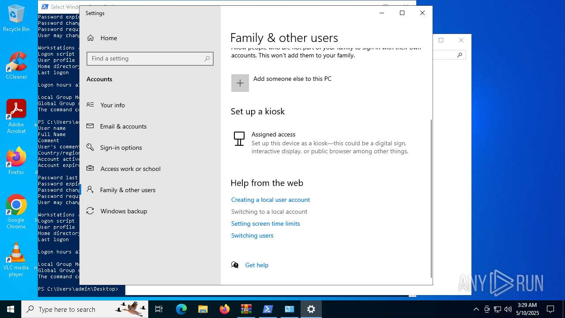Click the Email & accounts envelope icon
565x318 pixels.
tap(90, 126)
